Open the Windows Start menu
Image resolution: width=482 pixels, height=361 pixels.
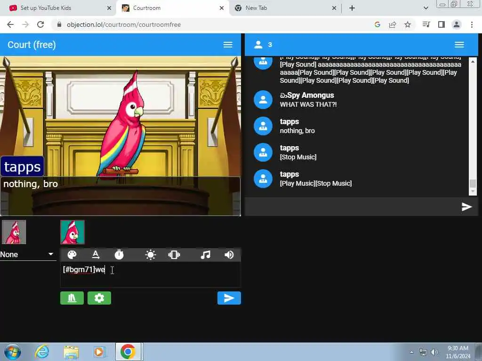(x=13, y=352)
